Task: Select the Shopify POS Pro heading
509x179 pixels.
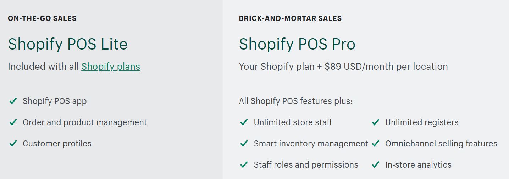Action: pos(297,44)
